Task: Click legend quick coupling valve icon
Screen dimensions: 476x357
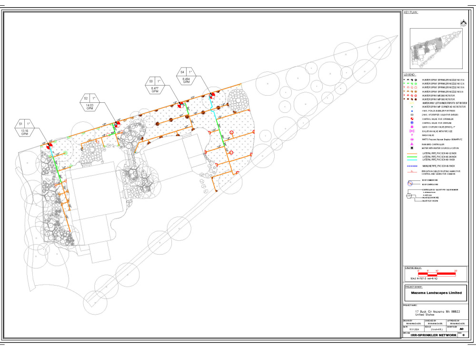Action: click(412, 127)
